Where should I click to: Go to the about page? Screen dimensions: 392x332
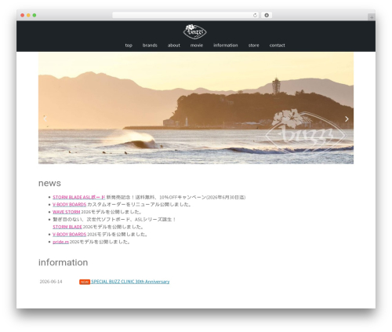[x=174, y=46]
